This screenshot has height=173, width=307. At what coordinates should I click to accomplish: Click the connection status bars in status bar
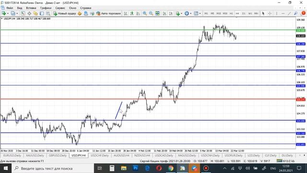click(x=279, y=161)
